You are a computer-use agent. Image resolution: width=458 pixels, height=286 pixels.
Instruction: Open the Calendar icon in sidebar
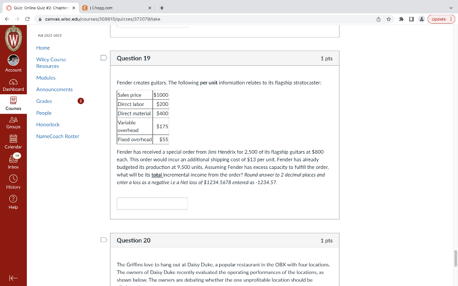pos(13,139)
